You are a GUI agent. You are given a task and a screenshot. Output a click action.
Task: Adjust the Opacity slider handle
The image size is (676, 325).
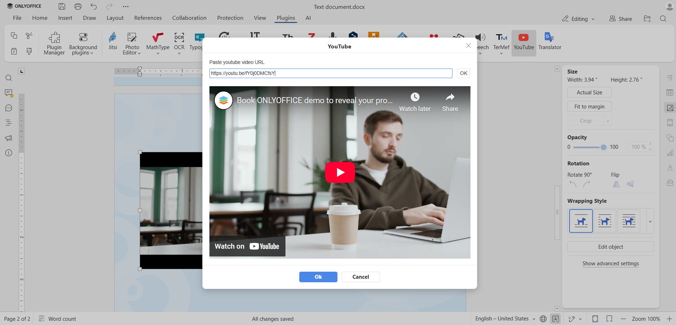click(603, 147)
